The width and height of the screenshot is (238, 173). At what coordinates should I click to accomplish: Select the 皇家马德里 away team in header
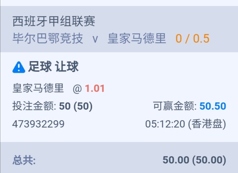tap(137, 39)
